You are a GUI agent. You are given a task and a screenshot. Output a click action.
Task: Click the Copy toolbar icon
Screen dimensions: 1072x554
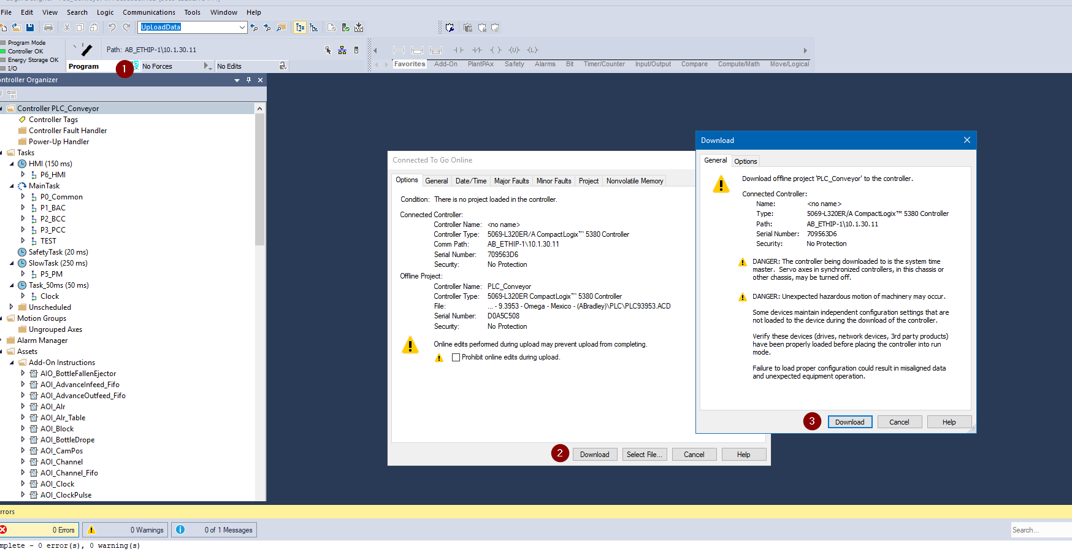click(x=80, y=28)
